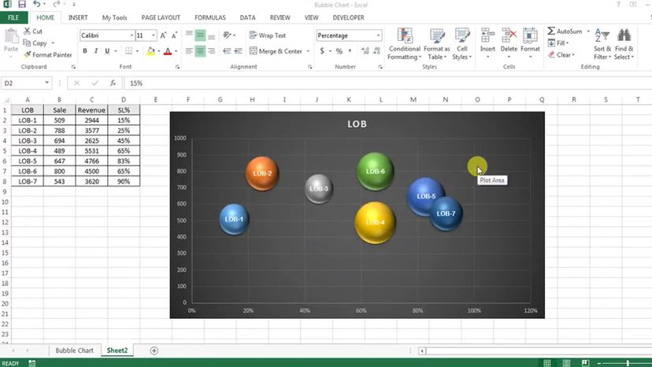
Task: Expand the Merge & Center dropdown arrow
Action: (x=308, y=51)
